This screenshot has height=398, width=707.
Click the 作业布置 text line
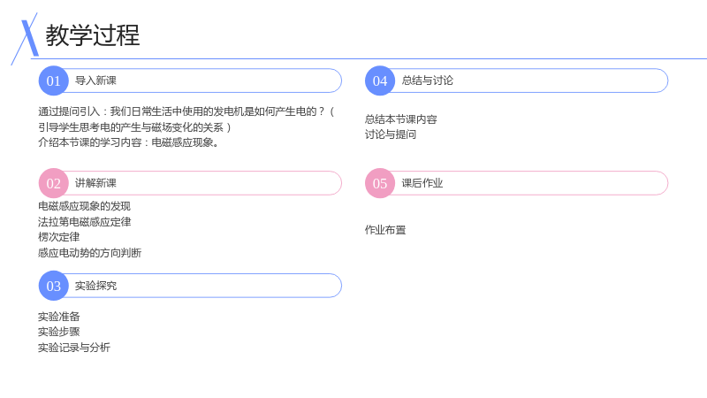coord(385,230)
